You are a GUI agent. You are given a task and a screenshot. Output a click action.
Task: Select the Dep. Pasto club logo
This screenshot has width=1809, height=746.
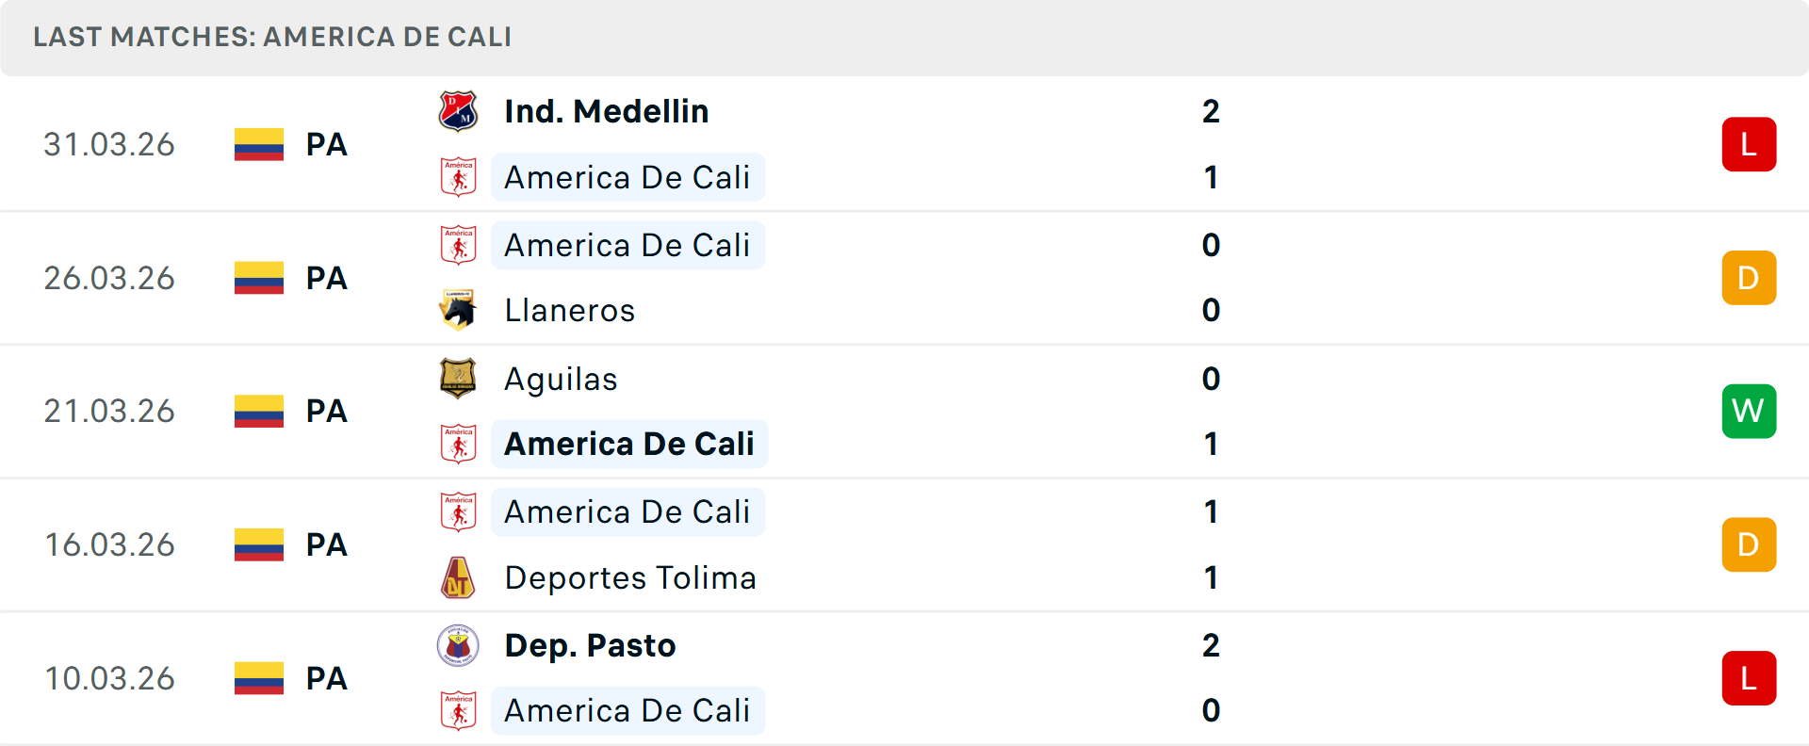[459, 645]
